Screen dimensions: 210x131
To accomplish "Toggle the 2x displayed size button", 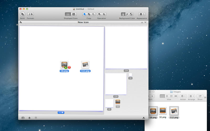I will coord(73,14).
